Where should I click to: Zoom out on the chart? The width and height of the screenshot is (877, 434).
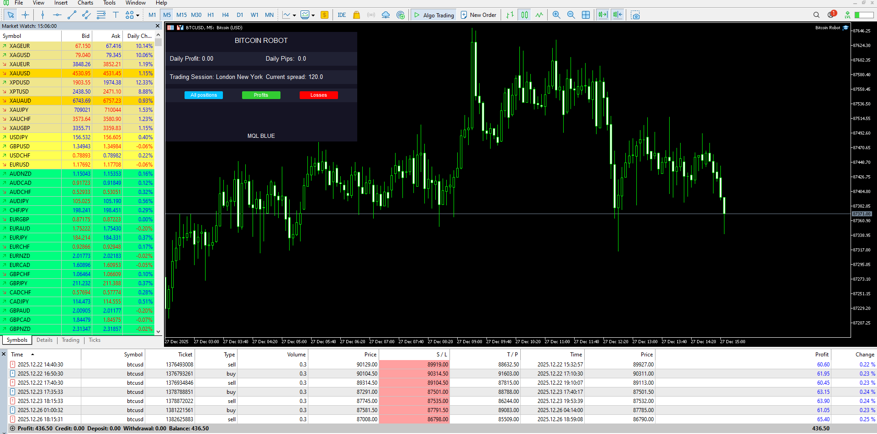(x=571, y=15)
